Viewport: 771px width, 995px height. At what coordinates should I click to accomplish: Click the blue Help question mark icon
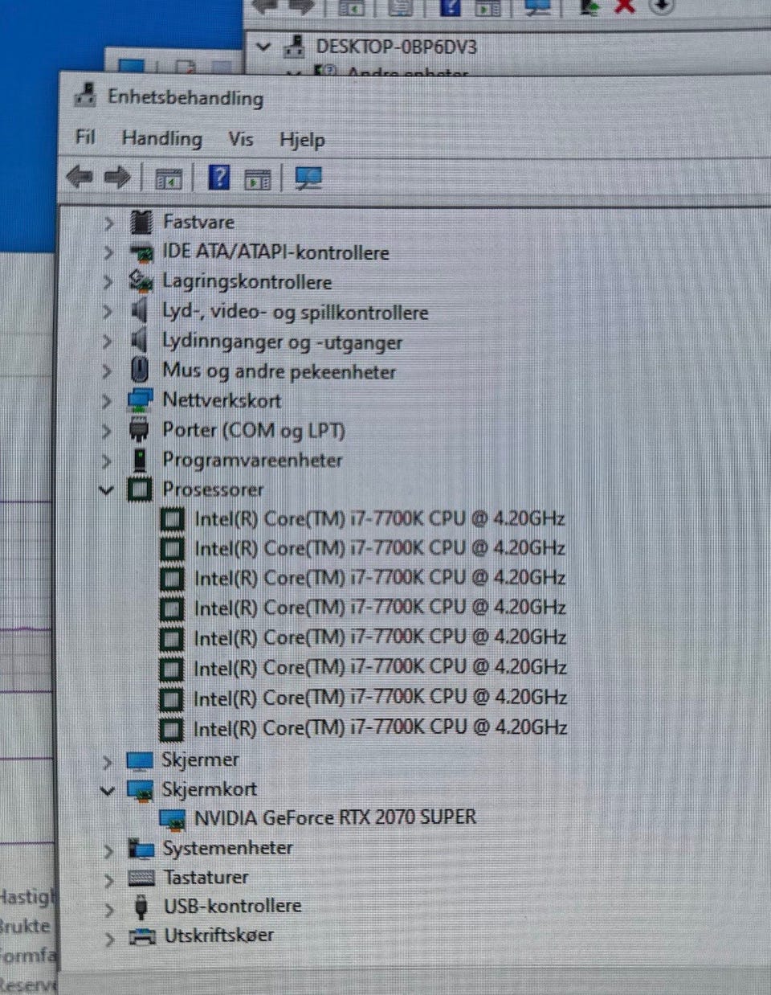[x=218, y=178]
